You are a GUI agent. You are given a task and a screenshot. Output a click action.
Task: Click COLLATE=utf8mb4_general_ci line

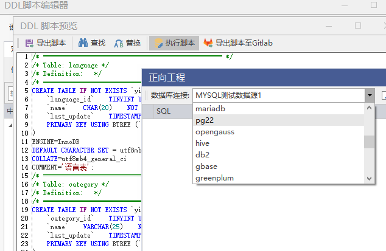pos(79,159)
